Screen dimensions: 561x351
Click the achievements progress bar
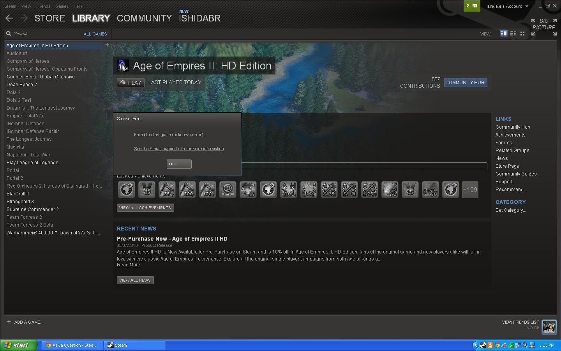pos(364,166)
